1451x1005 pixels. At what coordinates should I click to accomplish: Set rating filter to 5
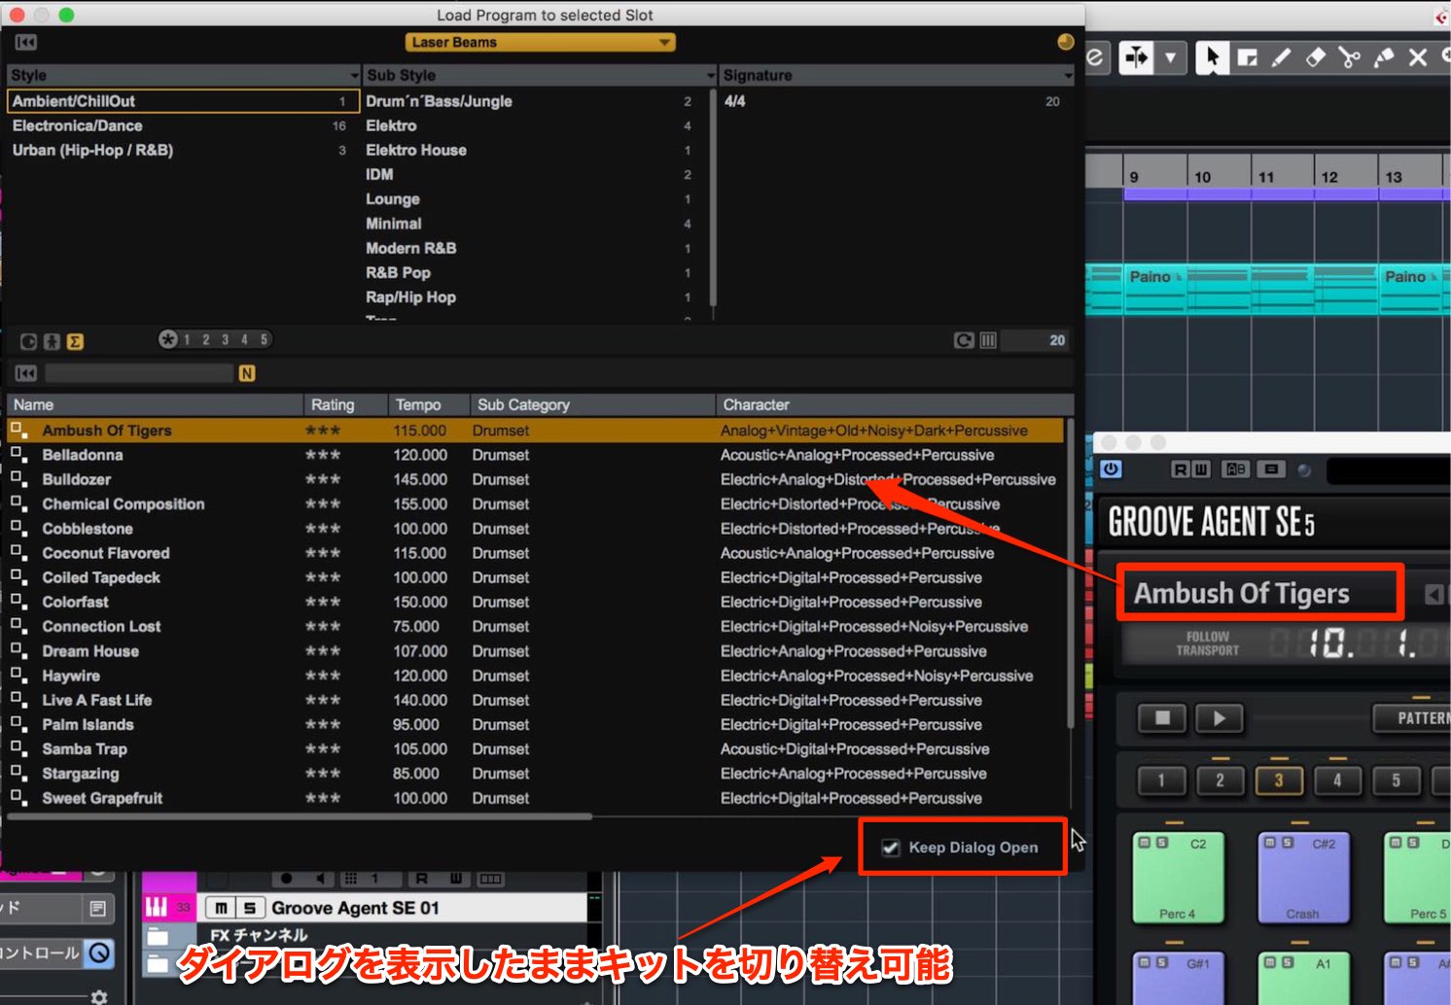264,339
